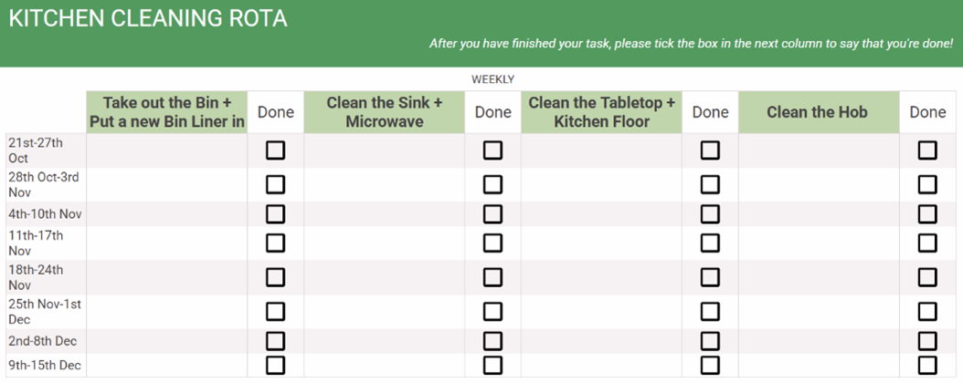Tick the Tabletop Done checkbox for 11th-17th Nov

710,243
